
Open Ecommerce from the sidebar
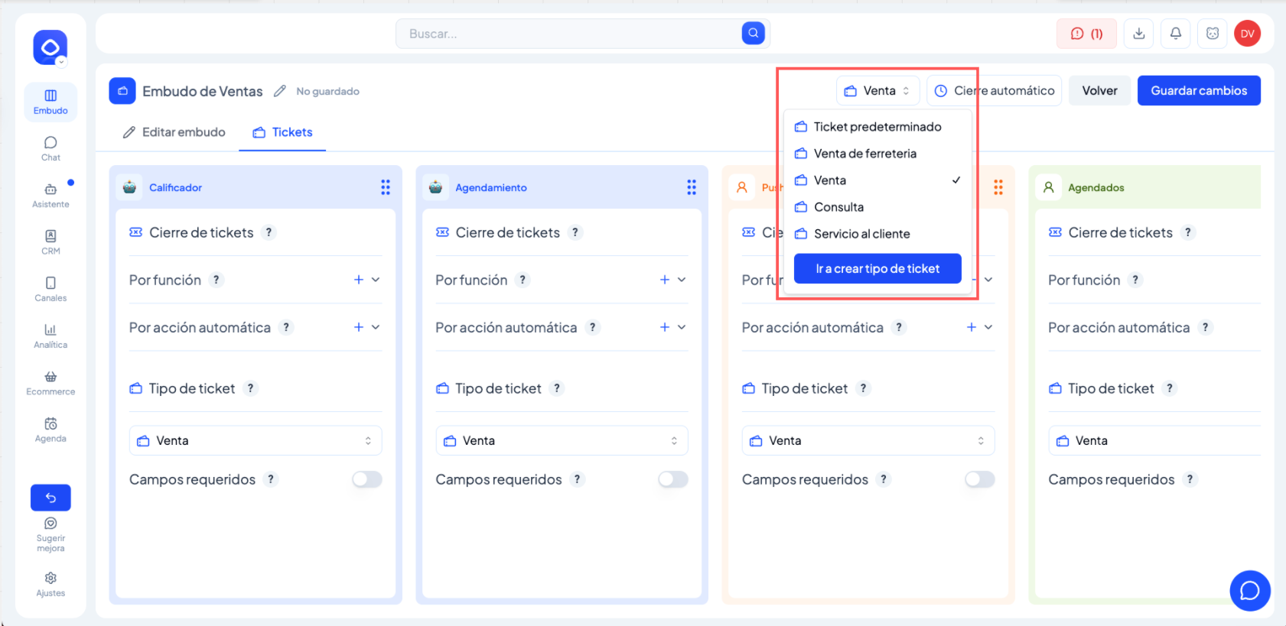click(50, 382)
